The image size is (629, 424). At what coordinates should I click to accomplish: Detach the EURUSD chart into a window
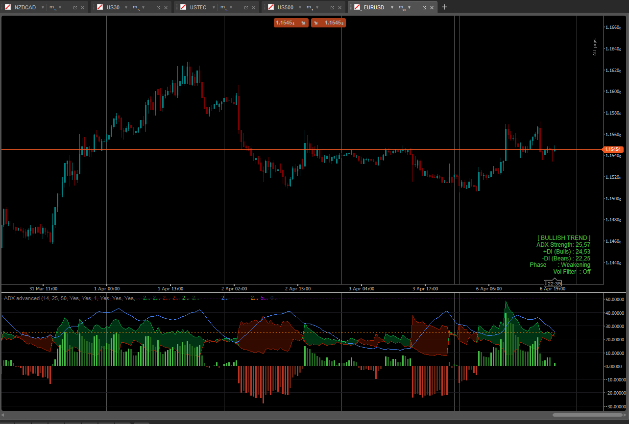click(x=424, y=7)
